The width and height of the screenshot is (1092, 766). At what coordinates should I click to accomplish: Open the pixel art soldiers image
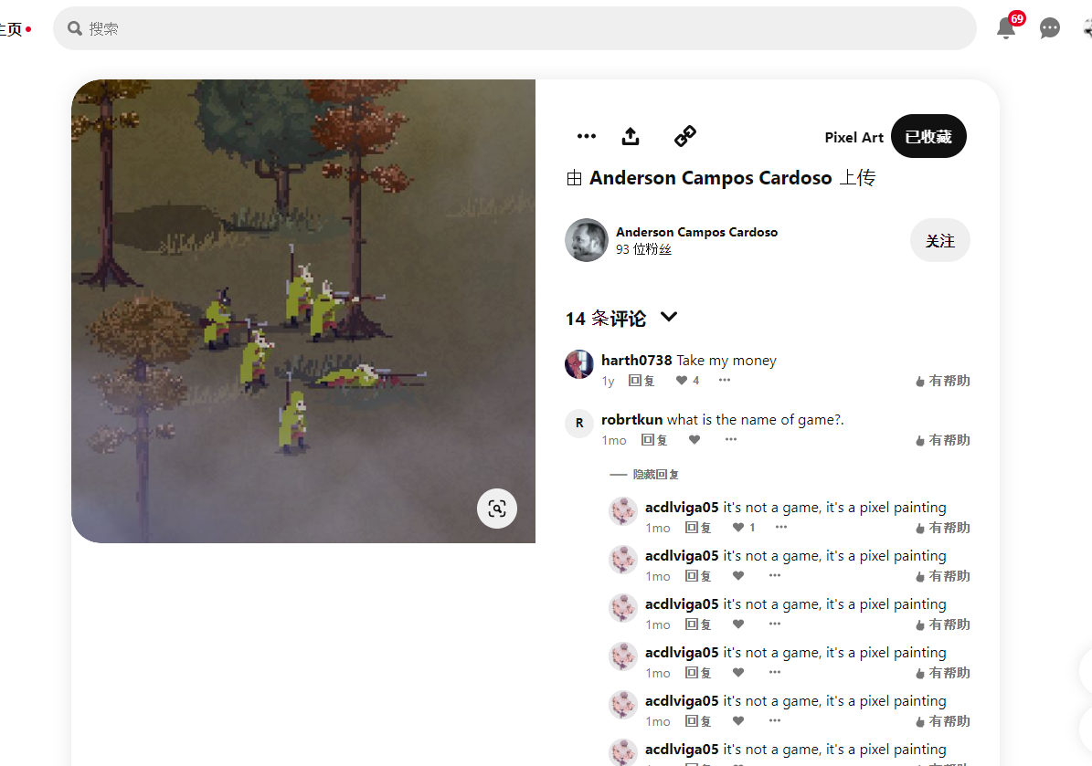(x=303, y=311)
